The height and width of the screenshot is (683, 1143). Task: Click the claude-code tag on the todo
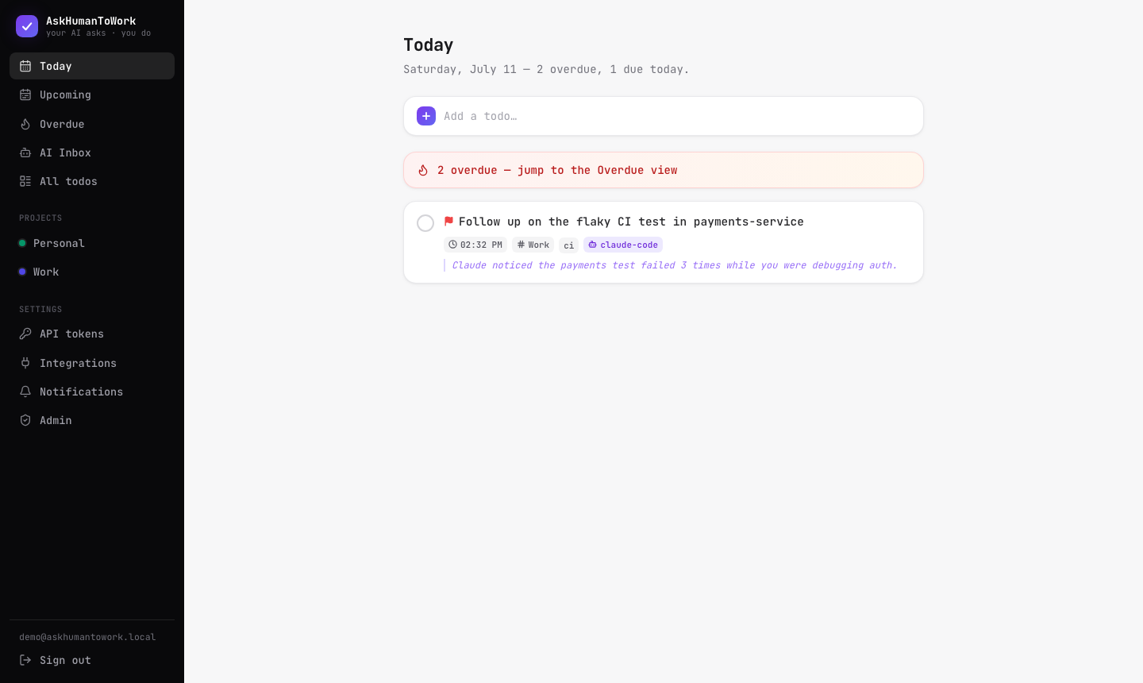tap(623, 245)
